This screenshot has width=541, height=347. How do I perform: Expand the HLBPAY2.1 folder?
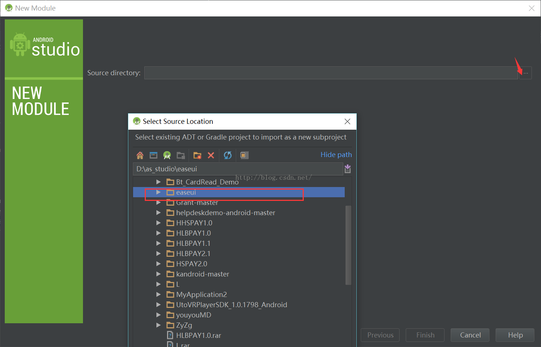point(158,253)
